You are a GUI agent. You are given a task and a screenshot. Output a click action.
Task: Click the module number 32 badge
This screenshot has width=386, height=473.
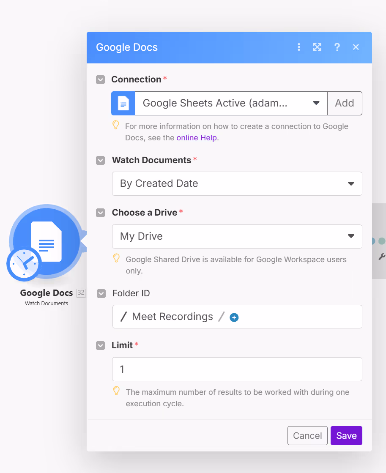[81, 293]
